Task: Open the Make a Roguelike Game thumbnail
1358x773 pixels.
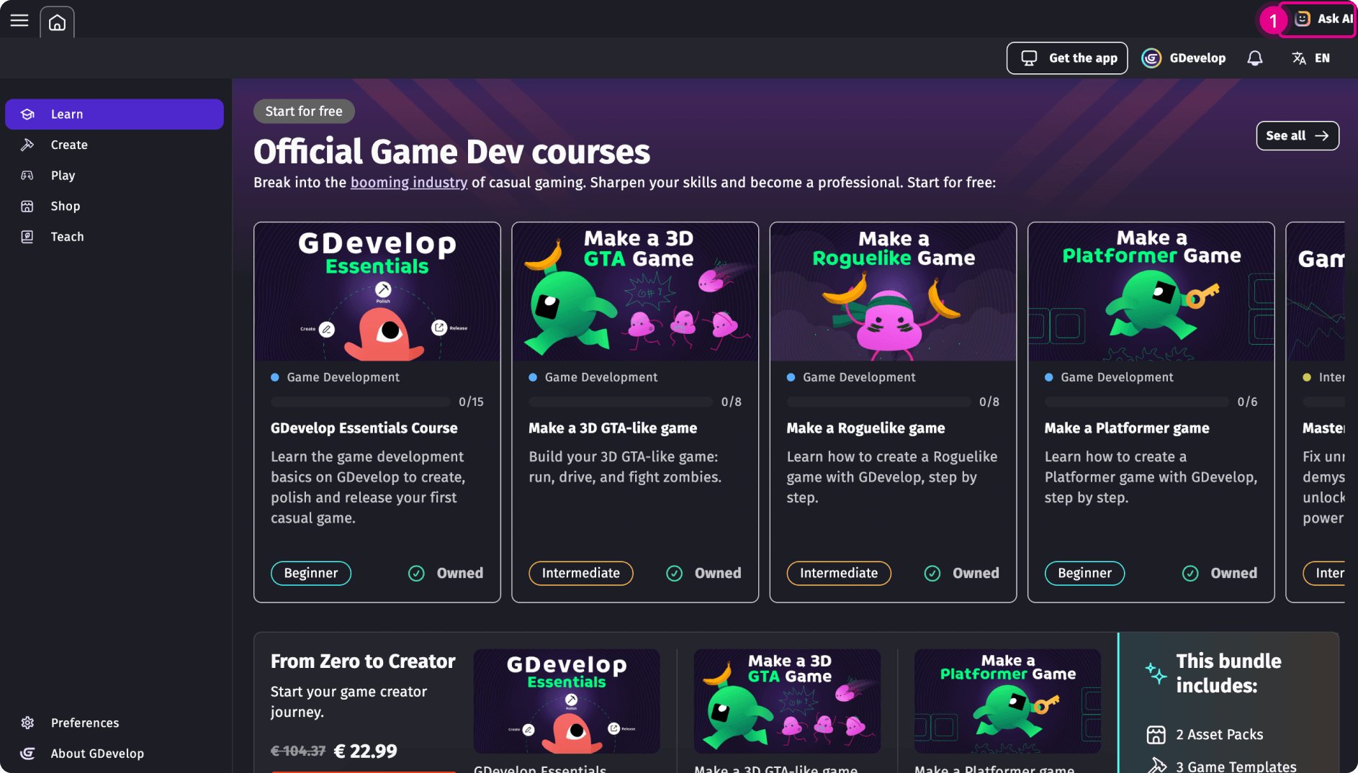Action: point(893,291)
